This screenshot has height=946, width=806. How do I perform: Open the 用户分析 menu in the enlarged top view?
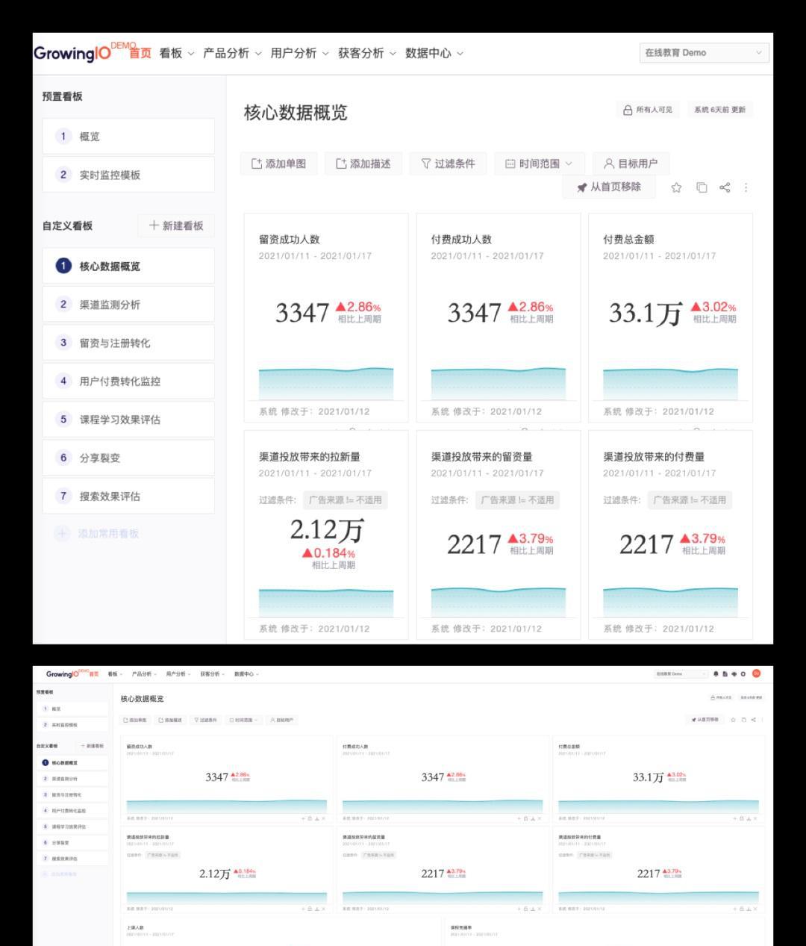pyautogui.click(x=299, y=53)
